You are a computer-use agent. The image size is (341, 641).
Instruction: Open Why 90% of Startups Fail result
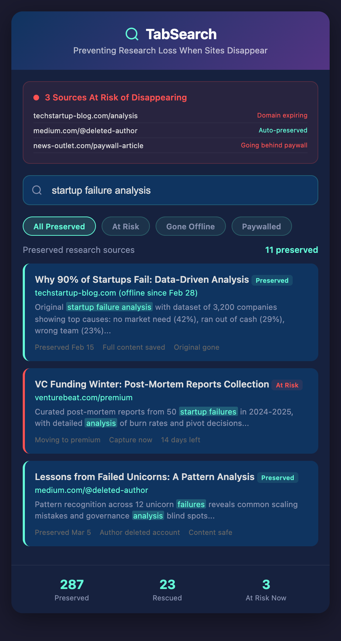(x=142, y=280)
